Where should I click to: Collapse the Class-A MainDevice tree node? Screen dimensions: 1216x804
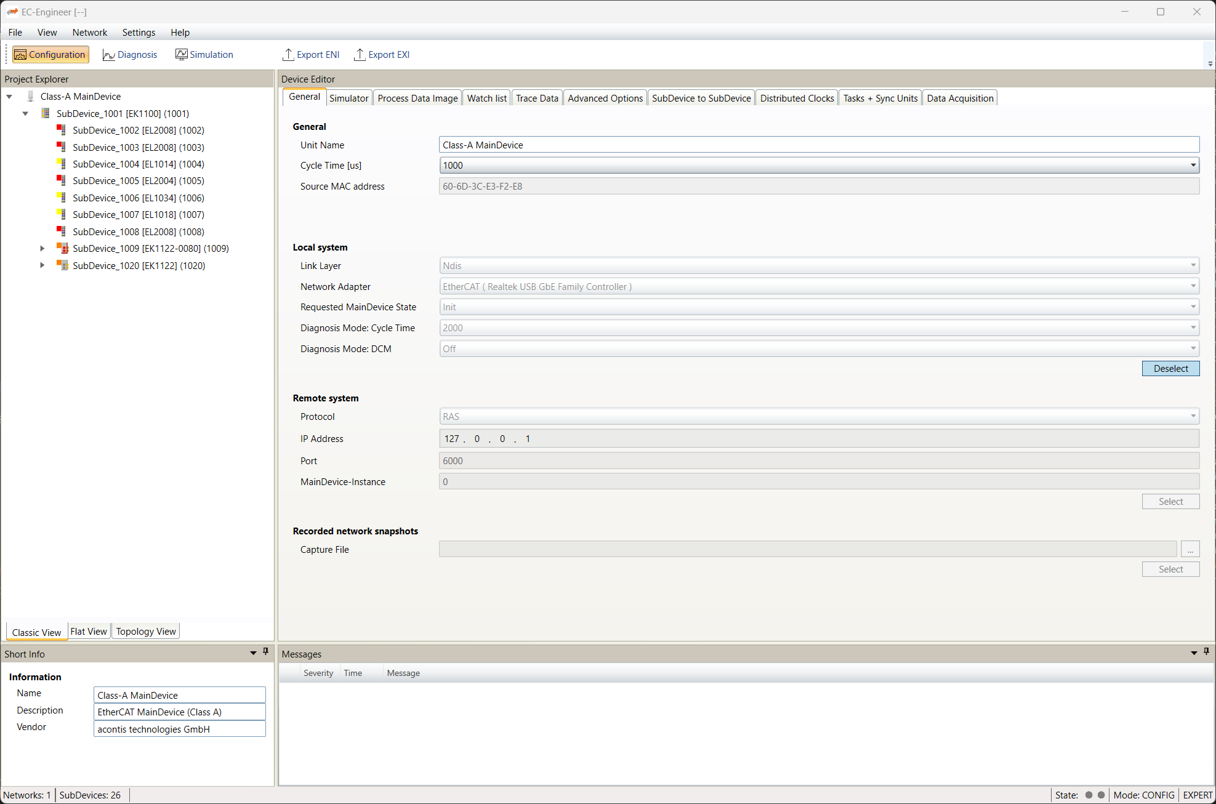click(x=9, y=97)
